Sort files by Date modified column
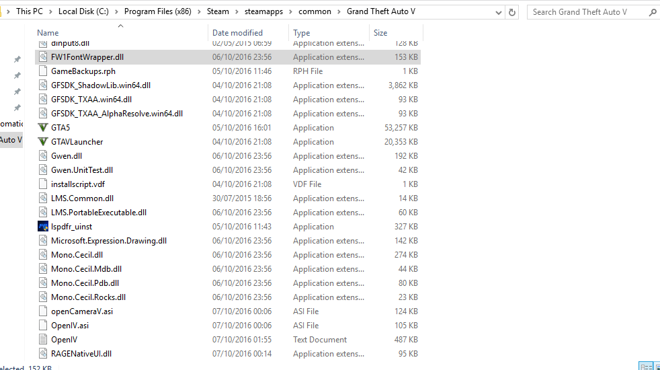Screen dimensions: 660x370 click(248, 32)
